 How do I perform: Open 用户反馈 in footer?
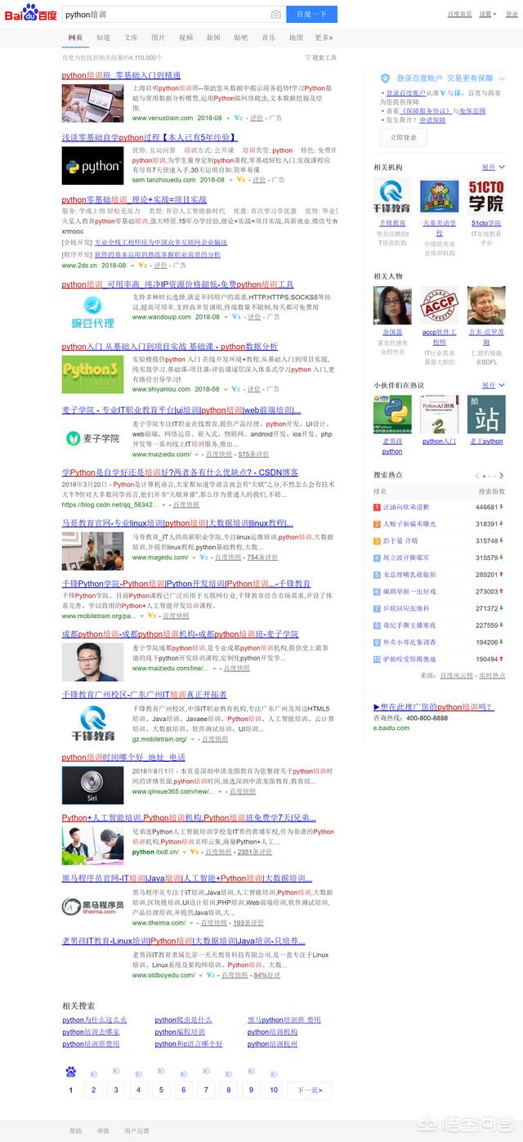(x=136, y=1131)
